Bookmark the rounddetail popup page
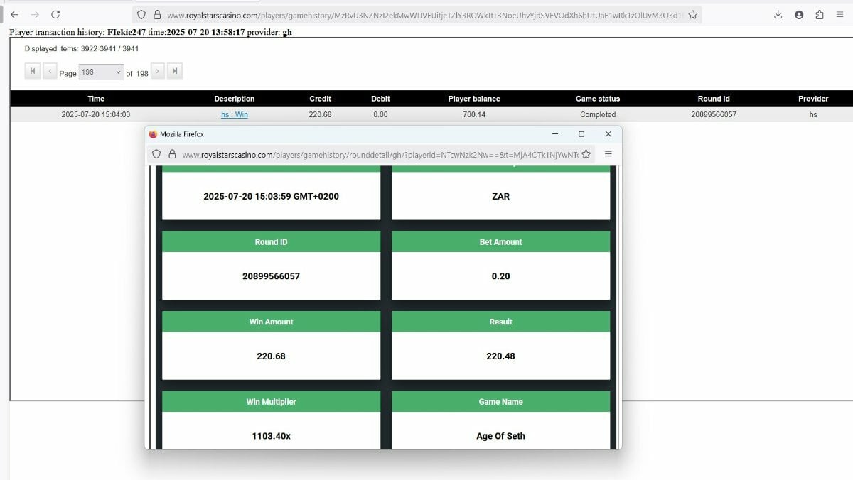The image size is (853, 480). [586, 154]
